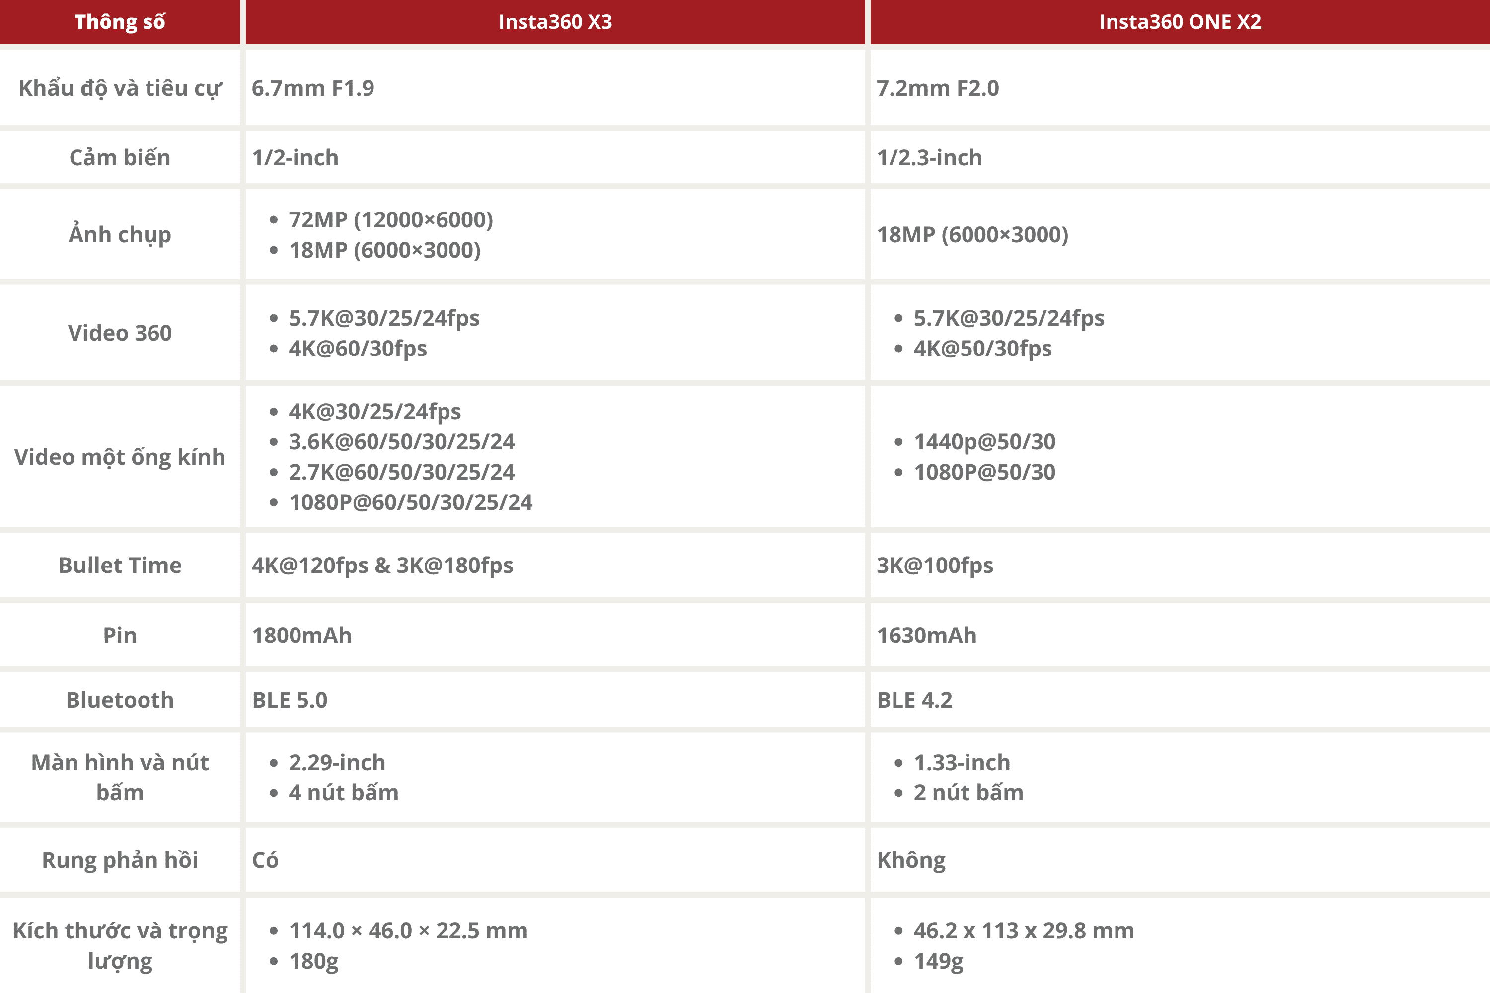Select the 'Bullet Time' row label
This screenshot has height=993, width=1490.
[120, 565]
